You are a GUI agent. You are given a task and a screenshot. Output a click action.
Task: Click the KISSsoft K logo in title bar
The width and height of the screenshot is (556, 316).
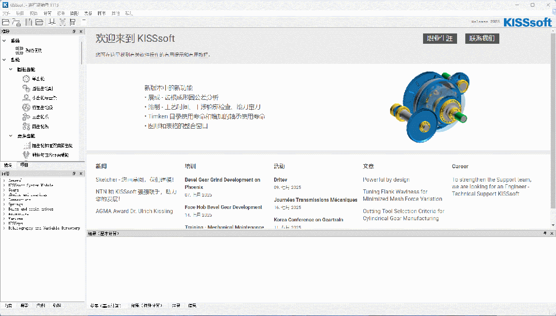click(5, 5)
